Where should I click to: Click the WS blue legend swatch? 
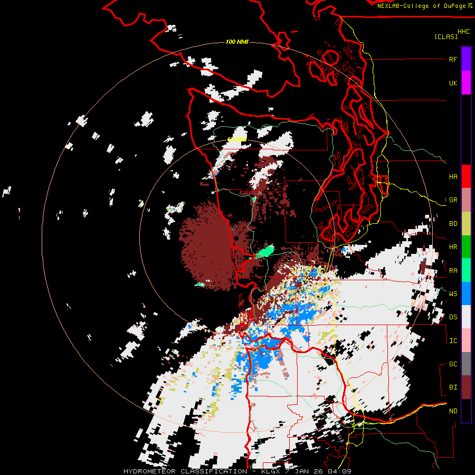tap(466, 293)
